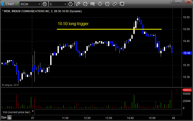Expand the IRDM symbol dropdown arrow
Image resolution: width=193 pixels, height=121 pixels.
tap(39, 4)
